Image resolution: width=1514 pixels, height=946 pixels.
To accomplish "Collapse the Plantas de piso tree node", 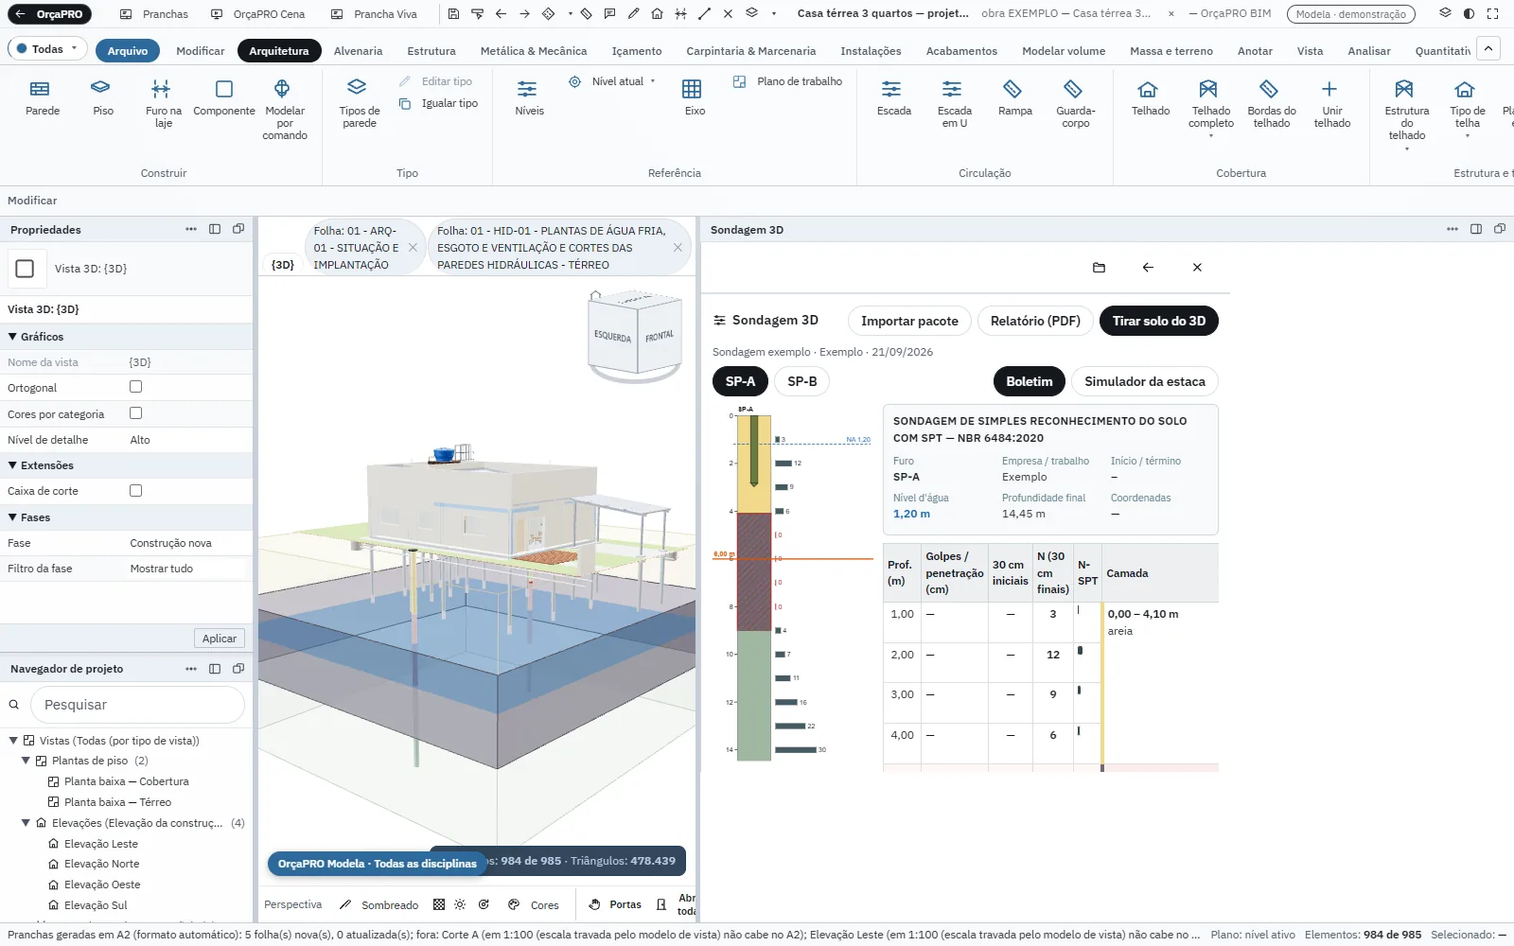I will [26, 761].
